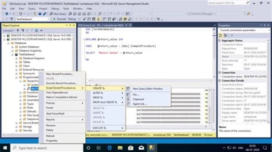Choose View Dependencies menu item
272x152 pixels.
pos(57,93)
